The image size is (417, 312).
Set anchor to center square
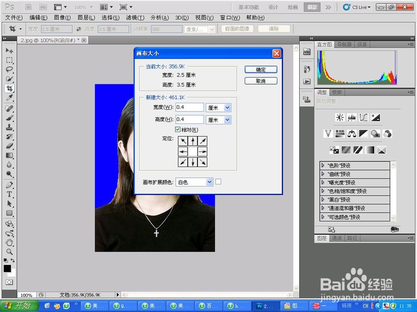(193, 152)
